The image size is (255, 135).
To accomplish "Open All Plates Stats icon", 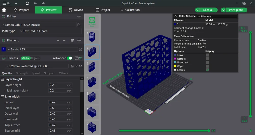I will point(92,22).
